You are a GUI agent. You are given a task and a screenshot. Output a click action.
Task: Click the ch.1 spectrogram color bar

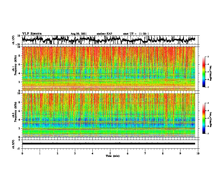pyautogui.click(x=204, y=72)
